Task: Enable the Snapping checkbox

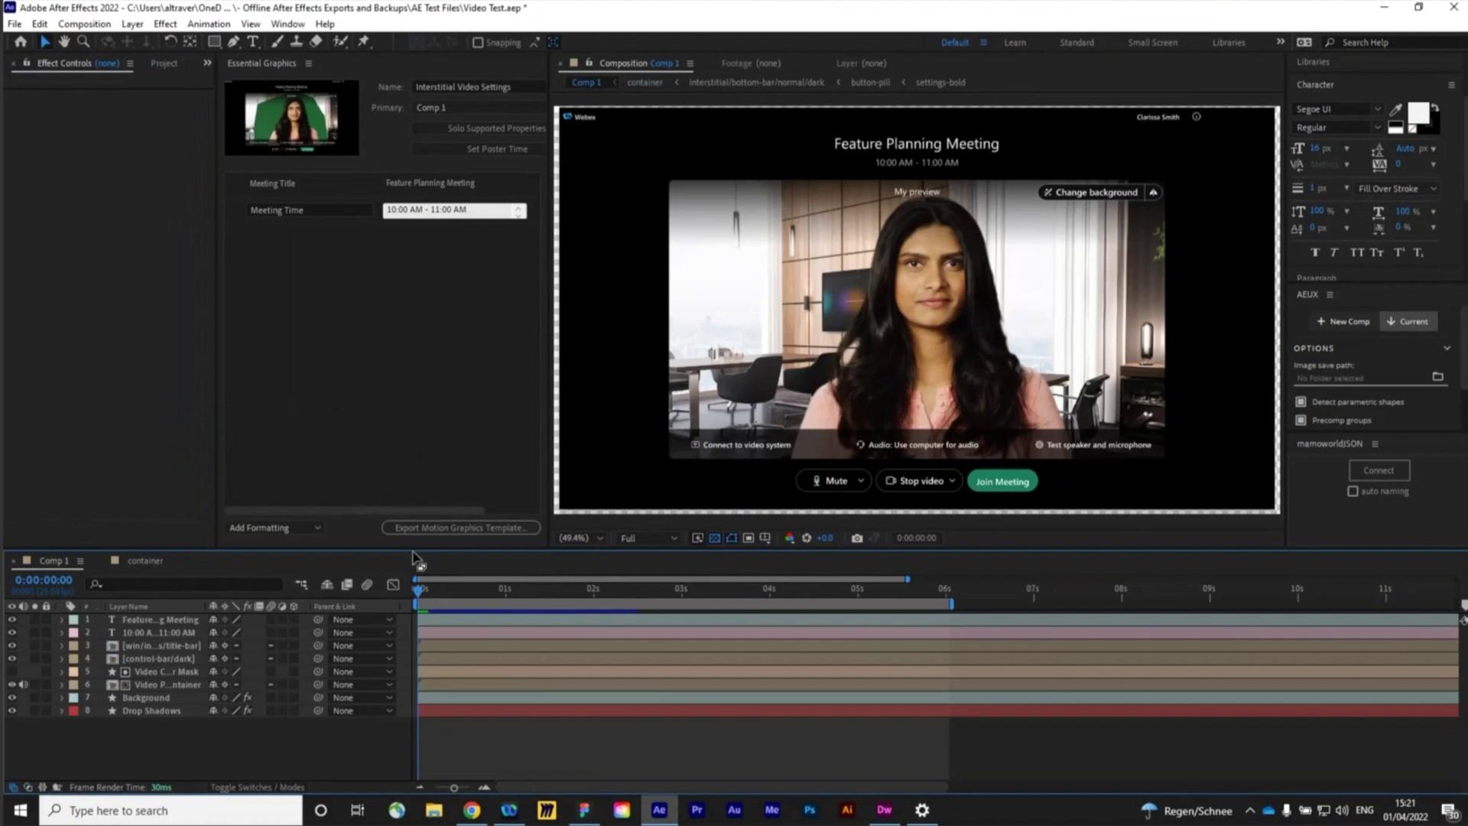Action: 478,43
